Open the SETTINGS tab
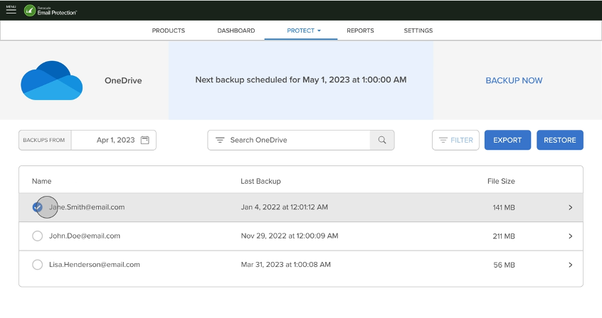The image size is (602, 318). point(418,31)
